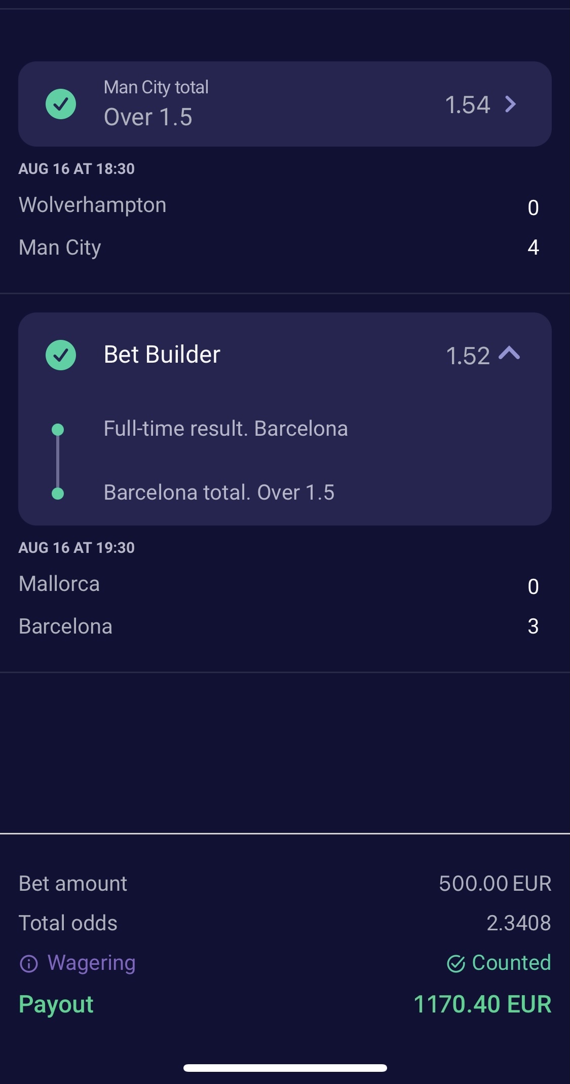The width and height of the screenshot is (570, 1084).
Task: Open the Wagering info link
Action: pos(91,963)
